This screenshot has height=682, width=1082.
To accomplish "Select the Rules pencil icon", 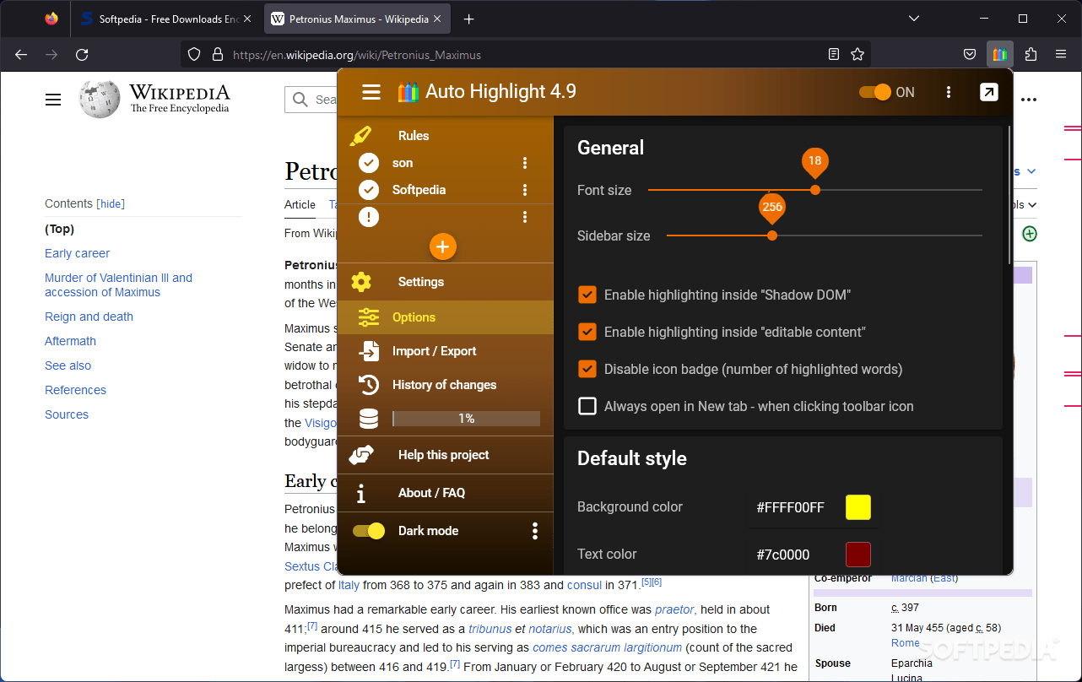I will [362, 135].
